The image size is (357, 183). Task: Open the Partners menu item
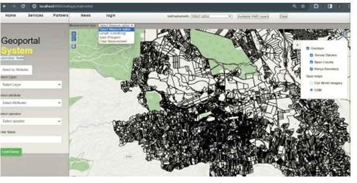(60, 15)
